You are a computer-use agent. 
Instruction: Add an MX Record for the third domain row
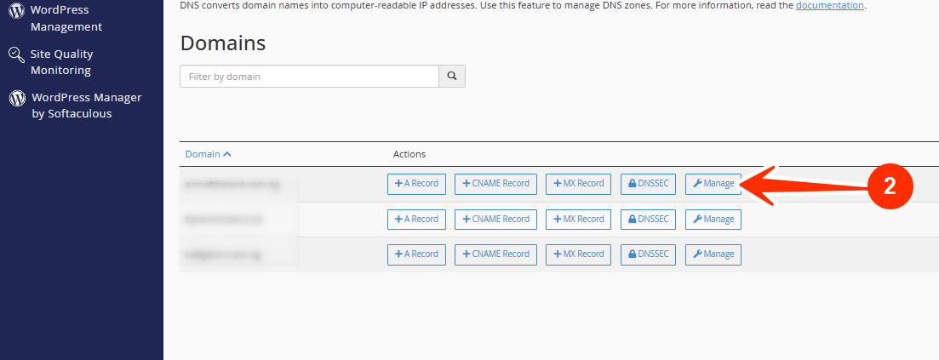pos(579,254)
